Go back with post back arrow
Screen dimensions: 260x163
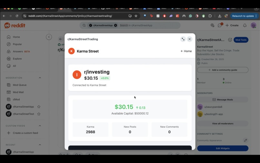[x=61, y=39]
